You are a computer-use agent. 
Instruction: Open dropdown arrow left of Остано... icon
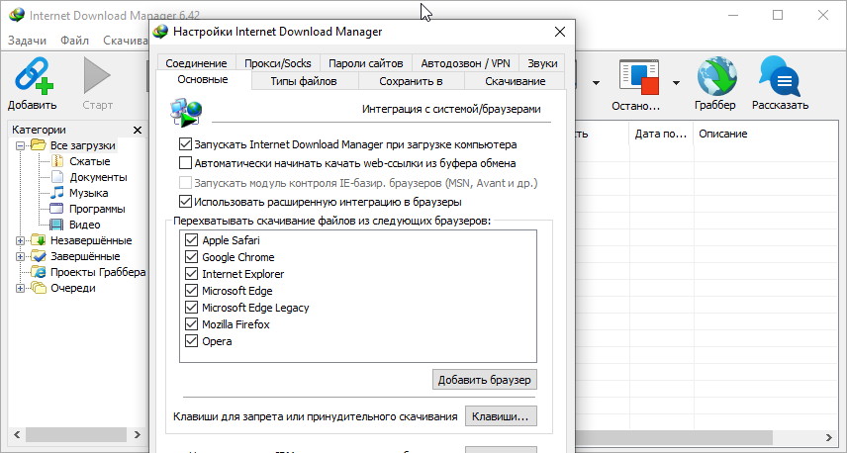[596, 83]
